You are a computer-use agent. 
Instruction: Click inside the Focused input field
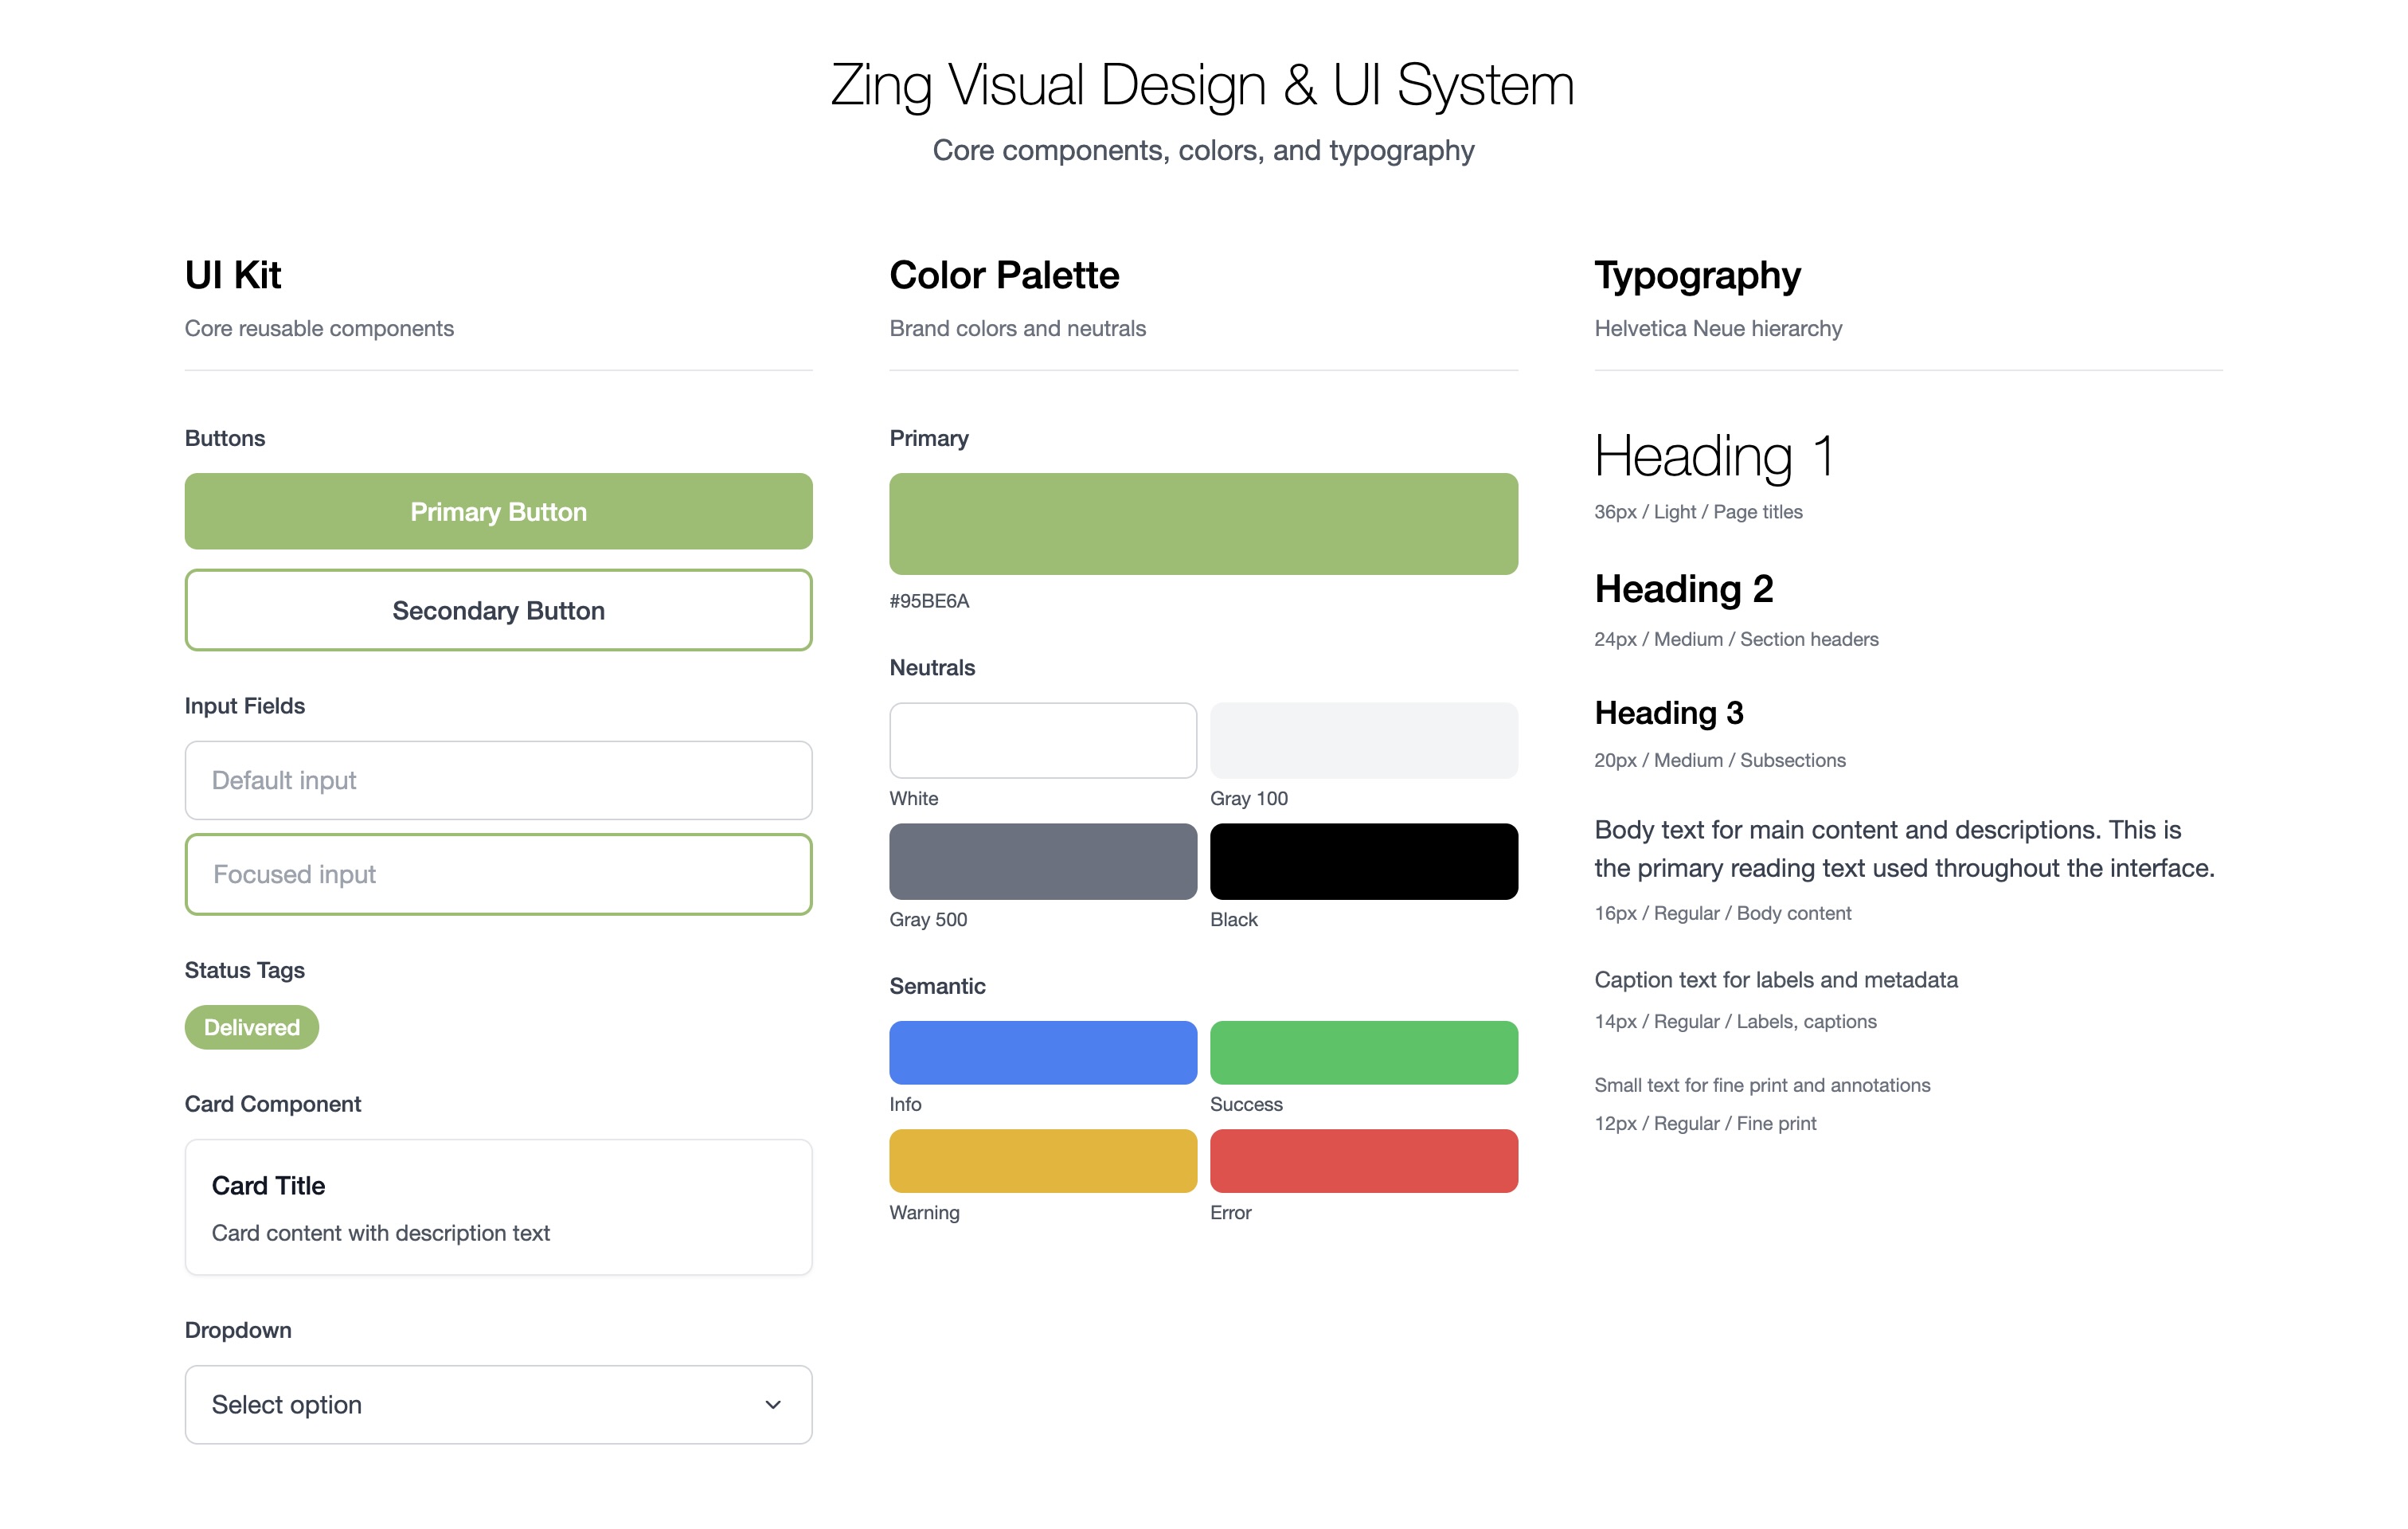tap(498, 874)
